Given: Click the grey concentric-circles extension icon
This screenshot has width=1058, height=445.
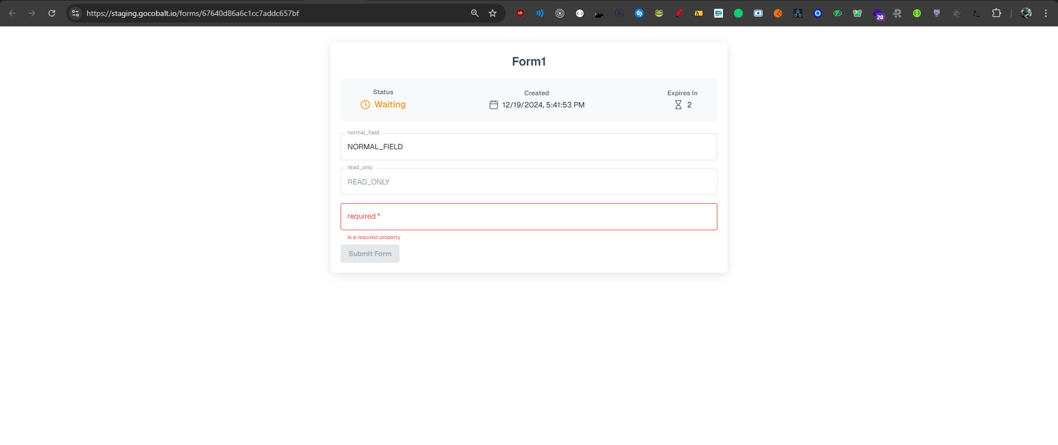Looking at the screenshot, I should (x=560, y=13).
